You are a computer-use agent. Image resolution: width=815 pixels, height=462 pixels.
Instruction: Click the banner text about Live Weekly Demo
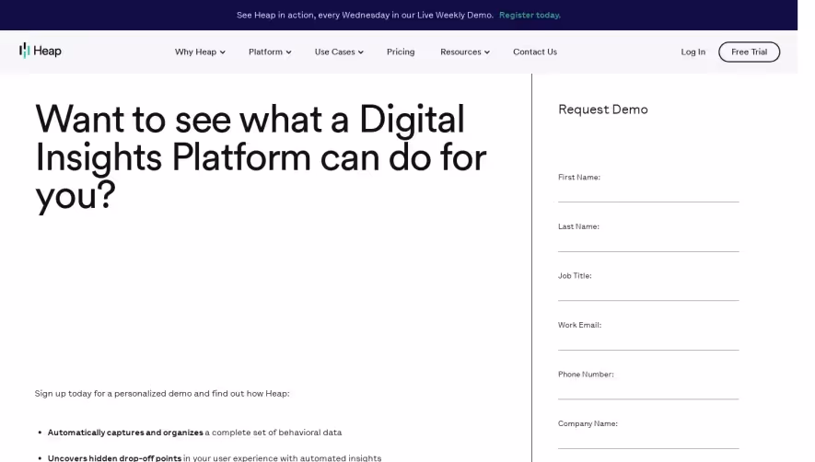(x=365, y=15)
